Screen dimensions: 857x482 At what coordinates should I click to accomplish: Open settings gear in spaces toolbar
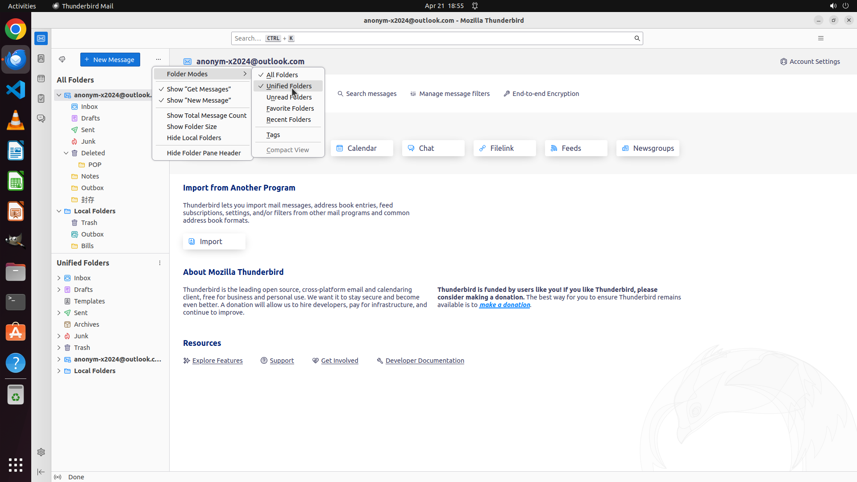[x=41, y=452]
